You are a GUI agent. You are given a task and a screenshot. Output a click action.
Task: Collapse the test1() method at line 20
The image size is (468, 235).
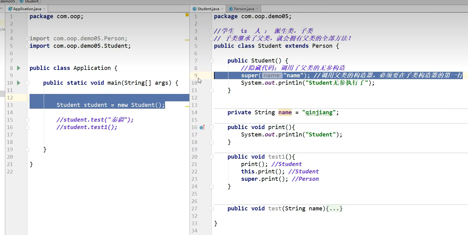[x=212, y=157]
